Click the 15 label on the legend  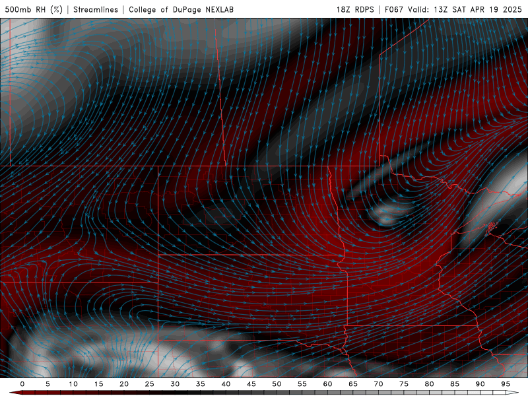tap(98, 384)
